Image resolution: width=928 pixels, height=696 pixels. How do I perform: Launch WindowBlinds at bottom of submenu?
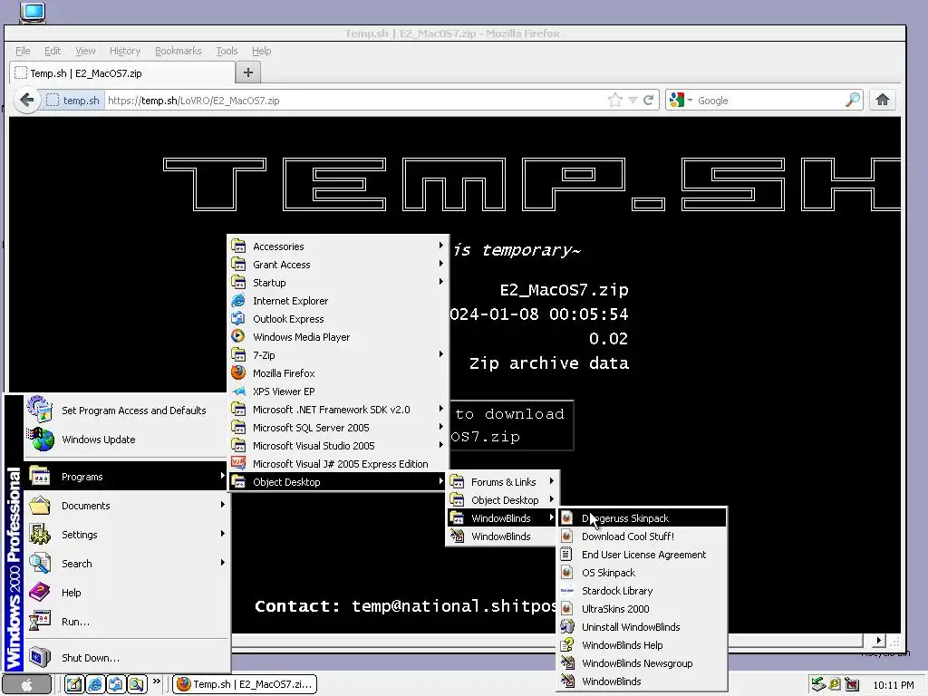(x=643, y=681)
